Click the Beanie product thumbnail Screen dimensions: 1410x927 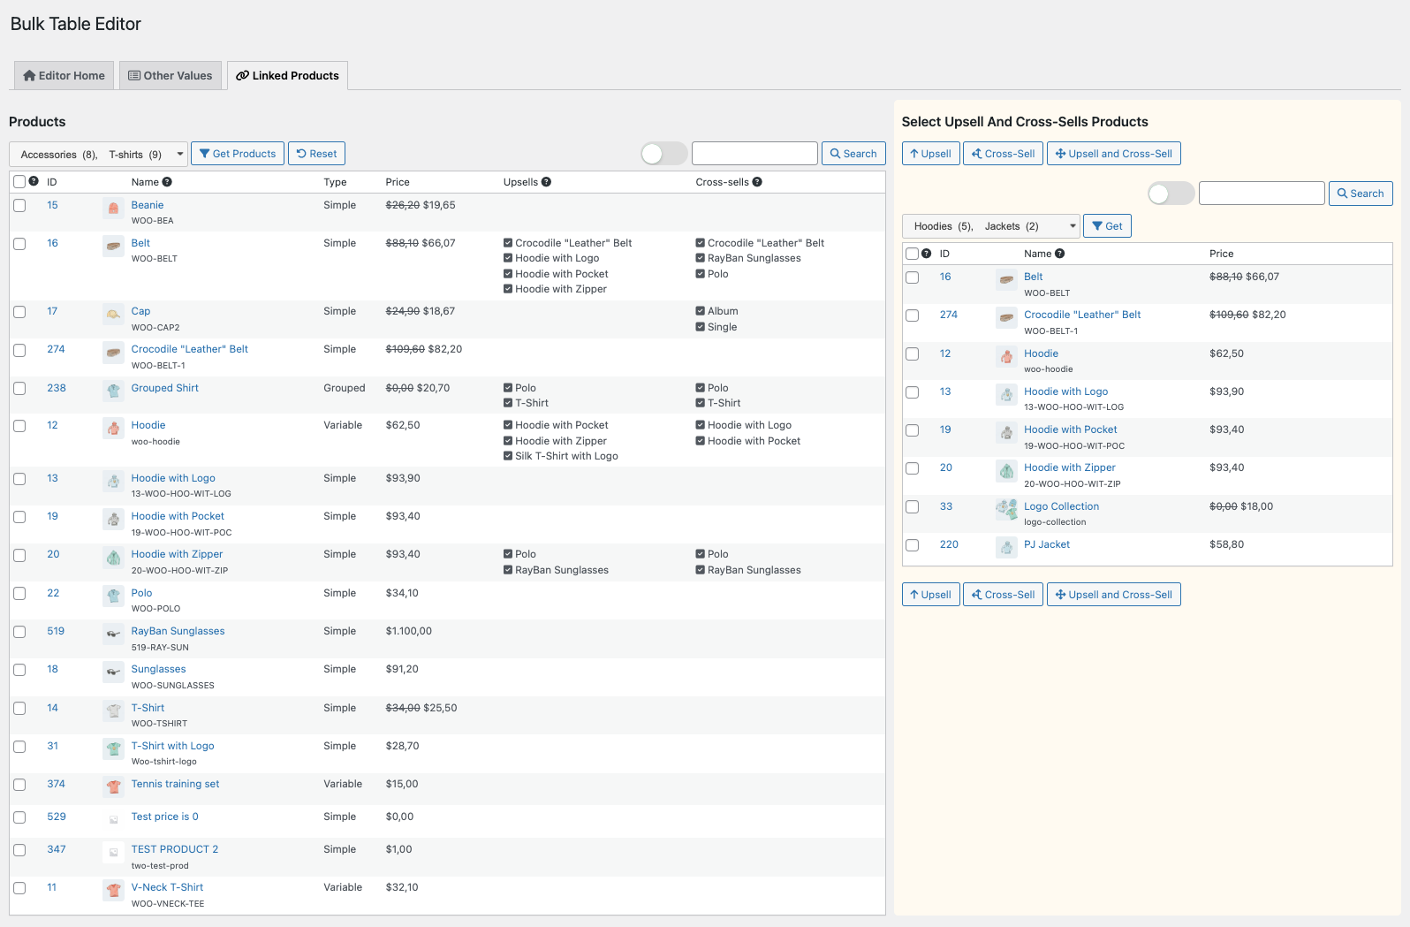pyautogui.click(x=113, y=209)
